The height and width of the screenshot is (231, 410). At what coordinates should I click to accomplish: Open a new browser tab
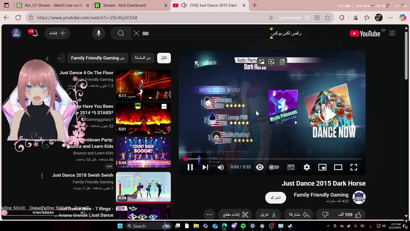(255, 5)
